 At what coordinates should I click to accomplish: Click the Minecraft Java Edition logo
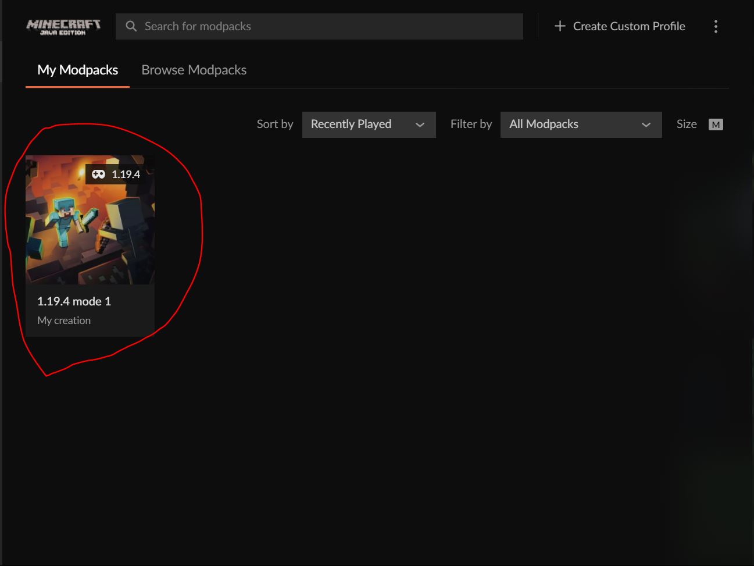[63, 27]
